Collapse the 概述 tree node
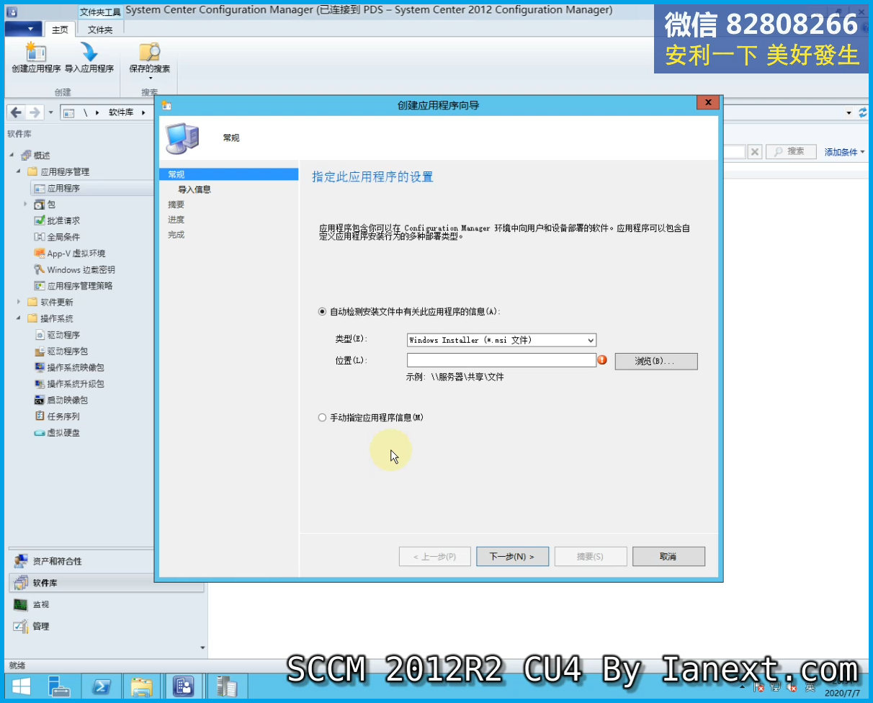The image size is (873, 703). 12,156
